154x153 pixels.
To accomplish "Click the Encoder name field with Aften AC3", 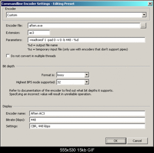I will 87,114.
